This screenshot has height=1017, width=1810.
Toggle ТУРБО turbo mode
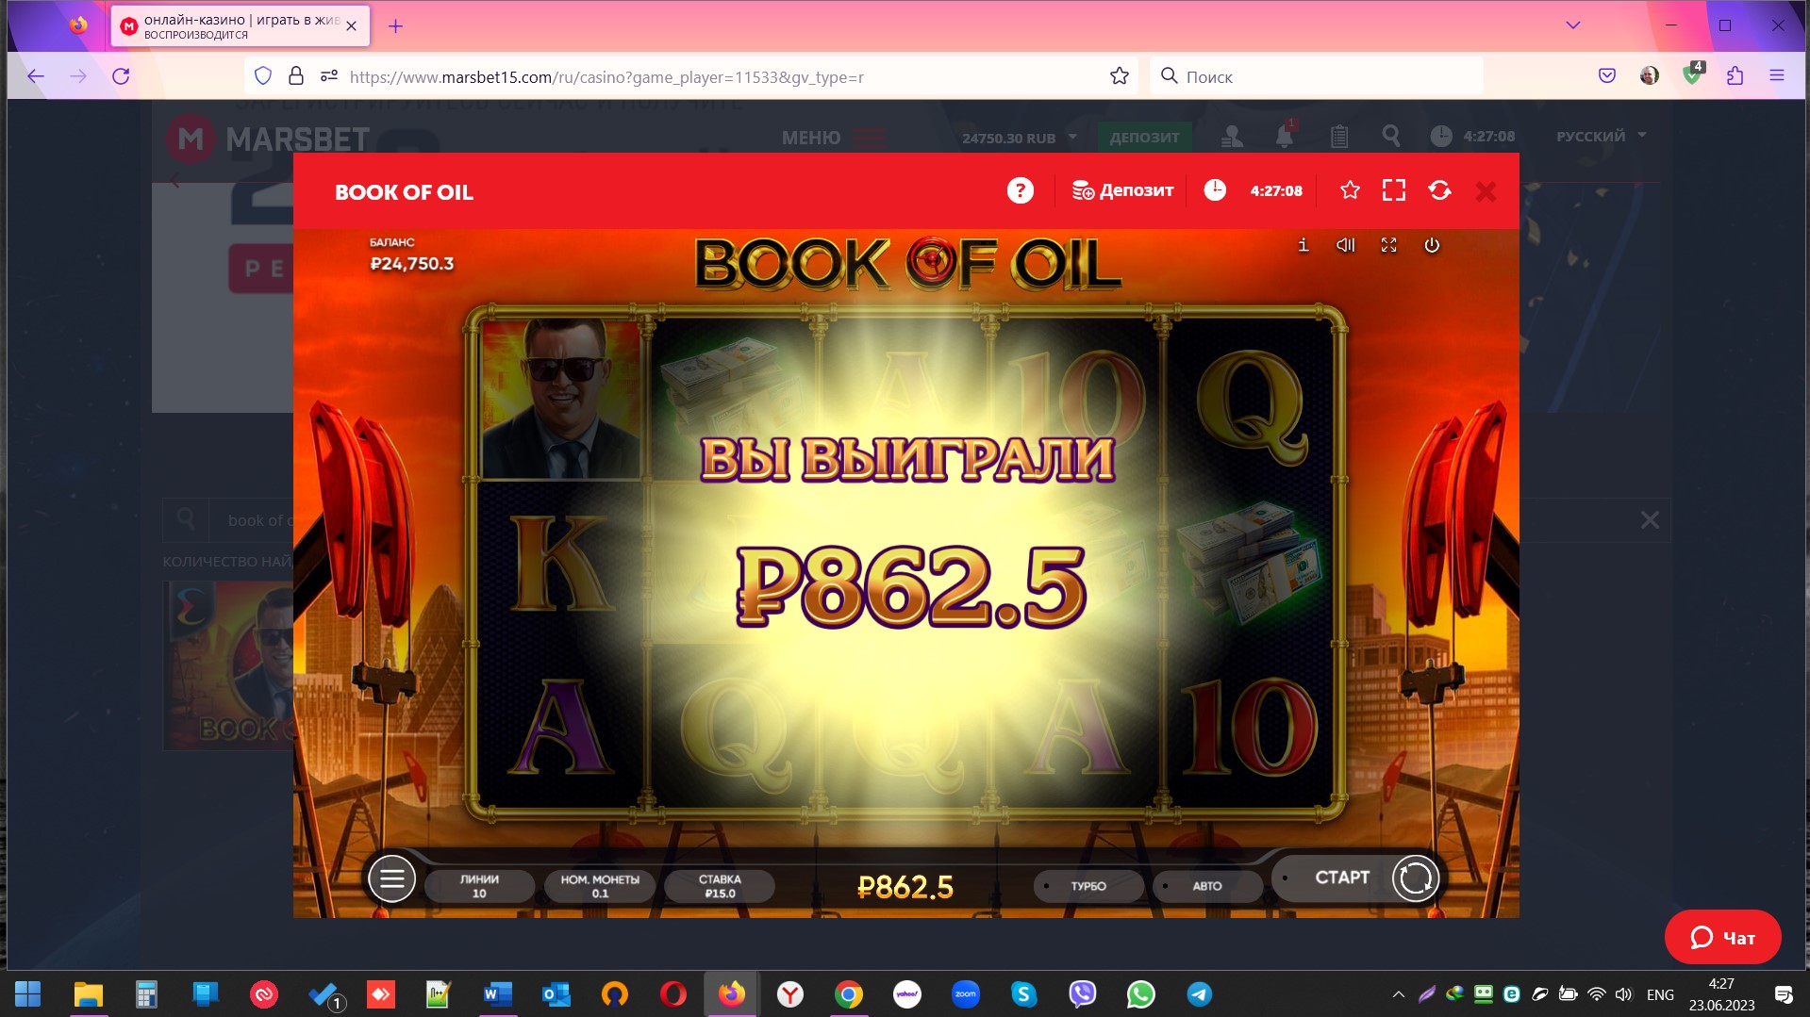1088,886
